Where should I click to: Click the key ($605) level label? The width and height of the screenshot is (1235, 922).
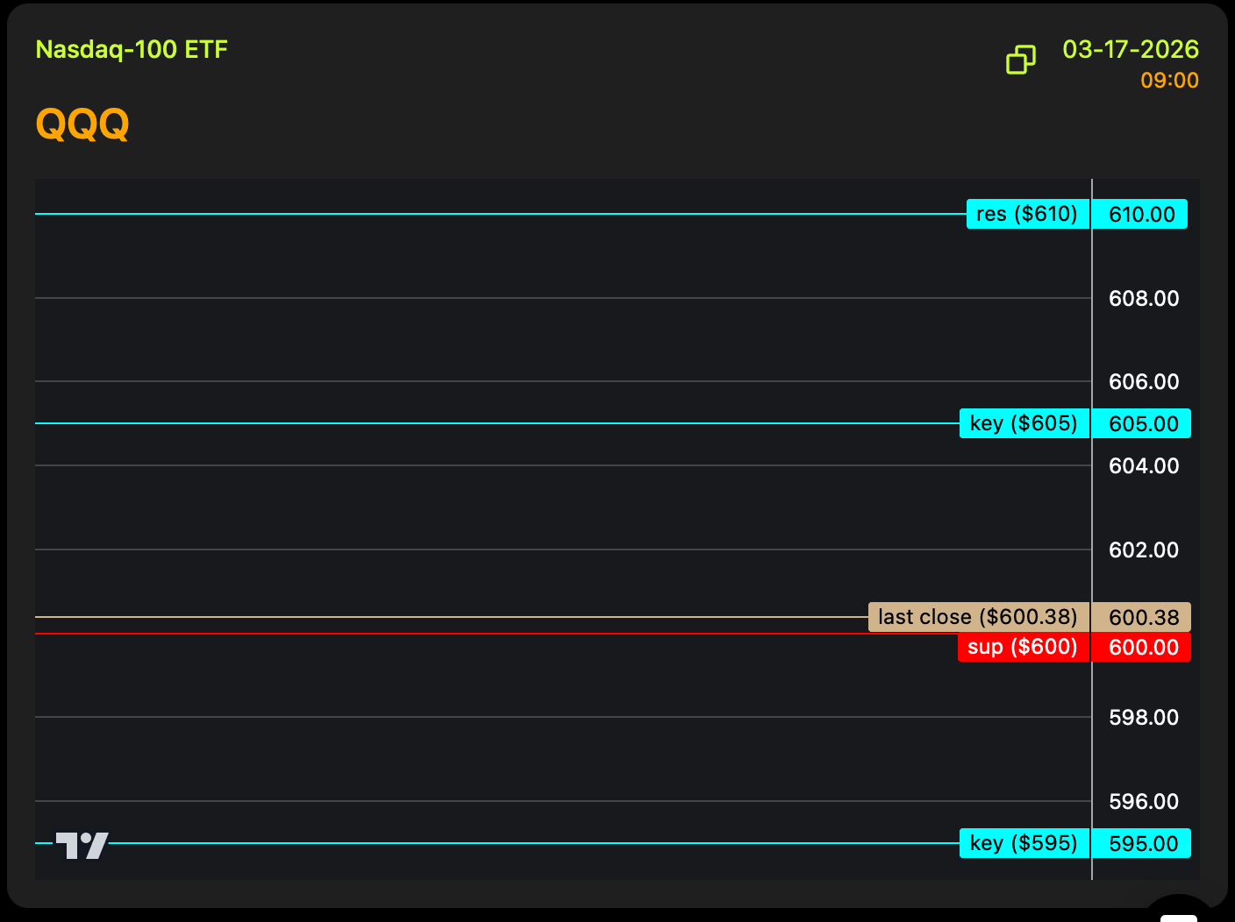pos(1024,423)
